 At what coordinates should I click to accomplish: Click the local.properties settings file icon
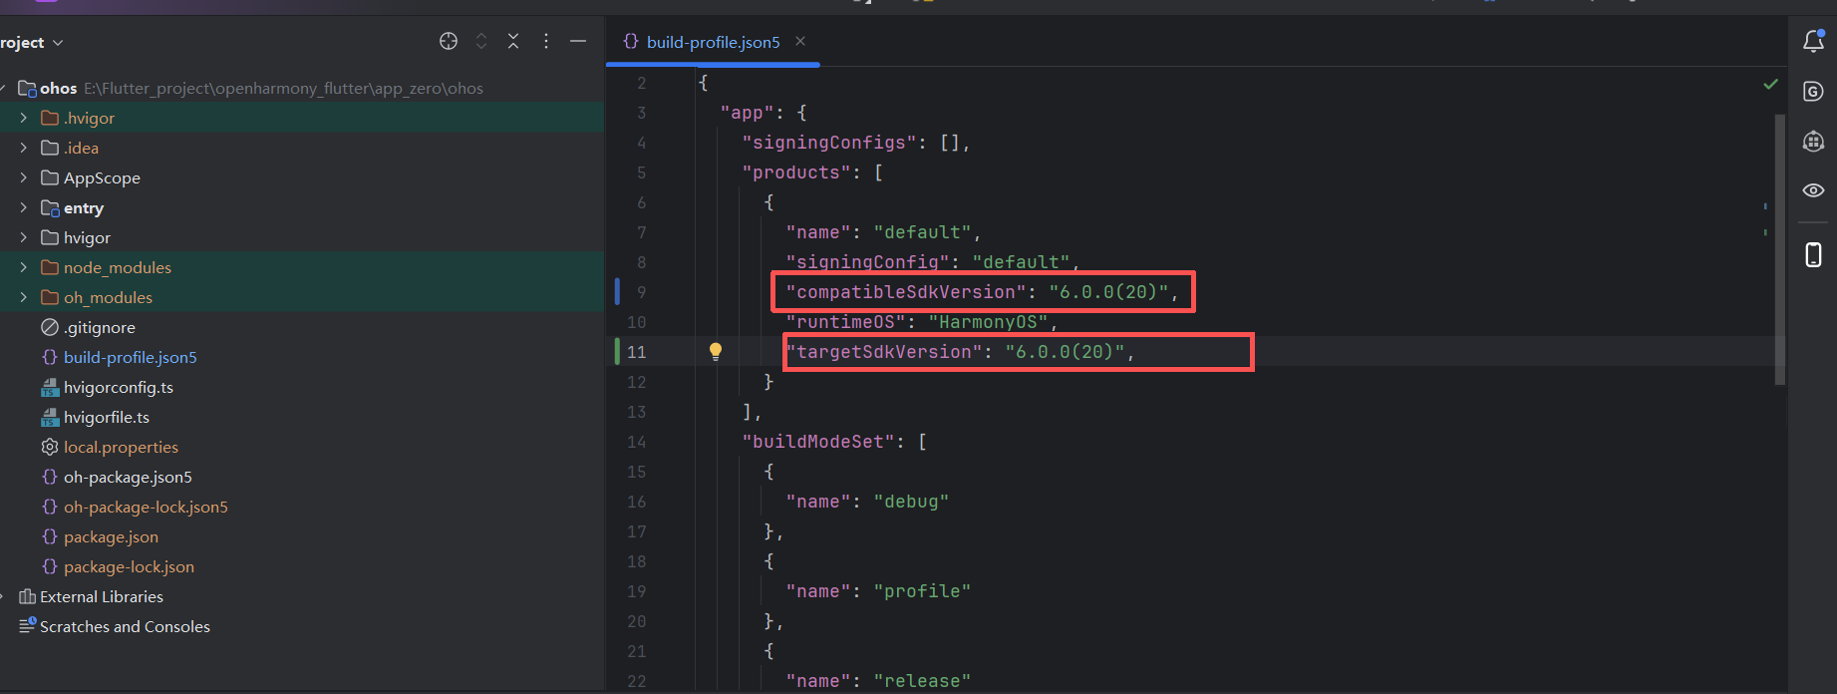click(x=50, y=447)
